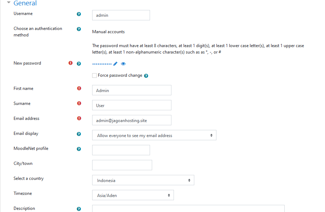Image resolution: width=325 pixels, height=212 pixels.
Task: Enable Force password change checkbox
Action: 95,76
